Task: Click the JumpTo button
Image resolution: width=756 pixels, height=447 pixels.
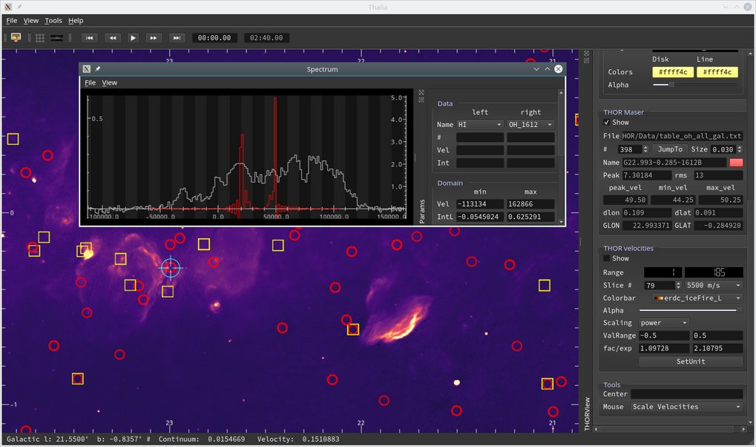Action: tap(670, 149)
